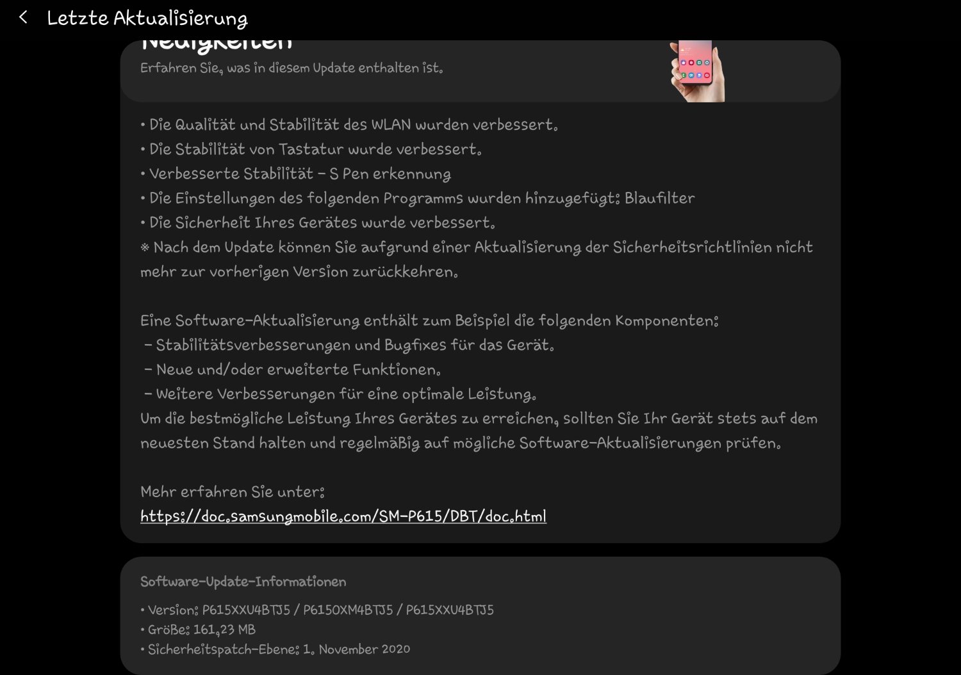Tap the 'Mehr erfahren Sie unter' label

pyautogui.click(x=233, y=492)
